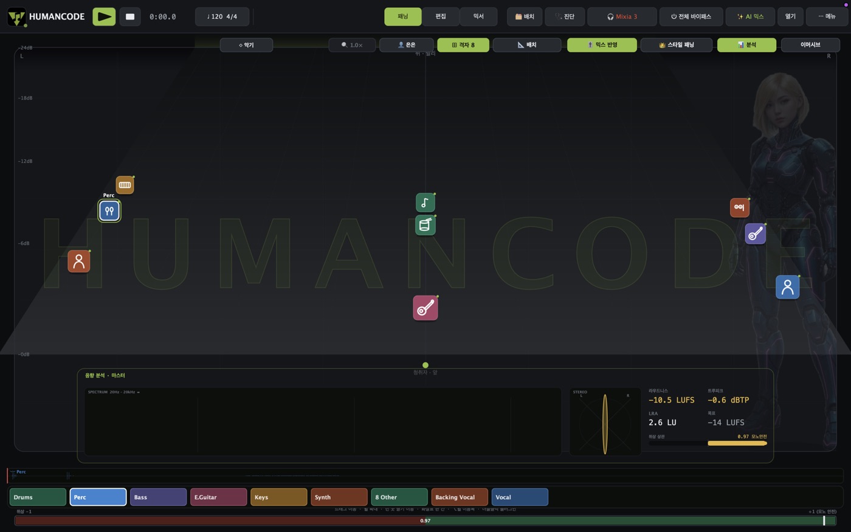This screenshot has width=851, height=532.
Task: Select the pink E.Guitar icon on stage
Action: (x=425, y=308)
